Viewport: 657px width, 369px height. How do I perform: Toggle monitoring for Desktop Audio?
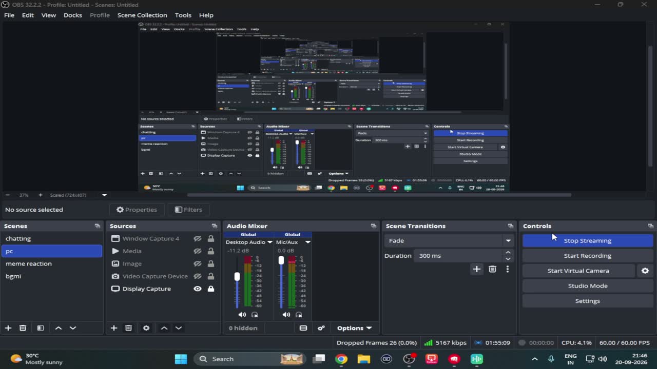point(255,315)
